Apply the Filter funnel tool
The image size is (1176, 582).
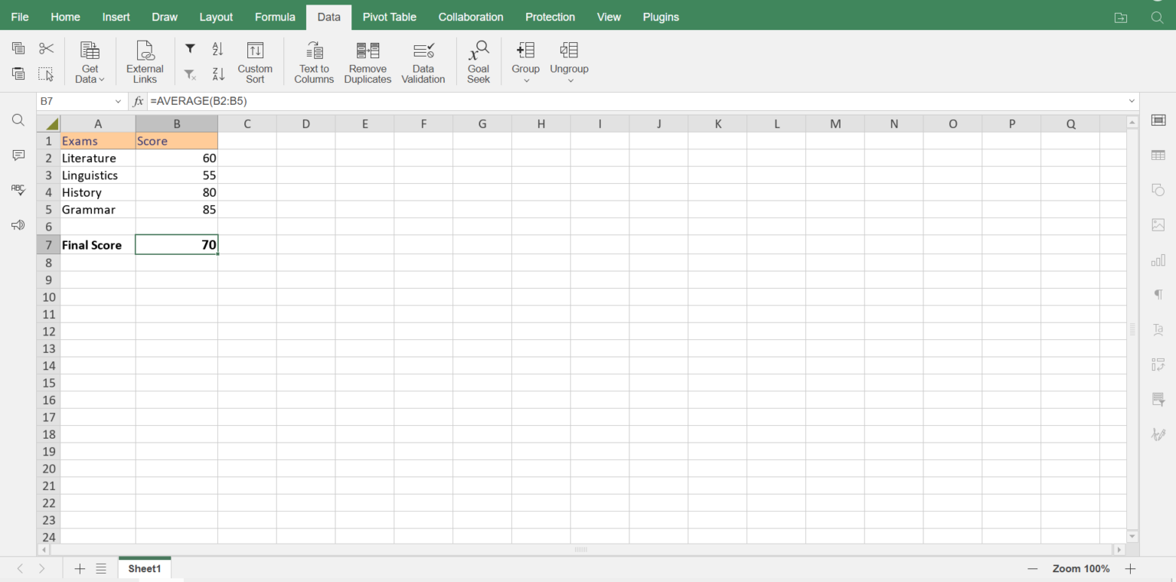click(x=191, y=49)
